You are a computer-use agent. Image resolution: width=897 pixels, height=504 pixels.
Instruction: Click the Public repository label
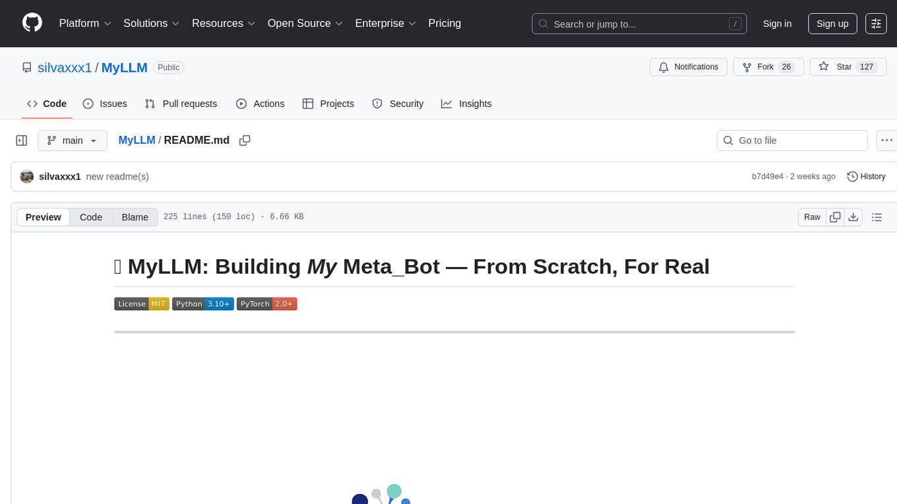[168, 67]
